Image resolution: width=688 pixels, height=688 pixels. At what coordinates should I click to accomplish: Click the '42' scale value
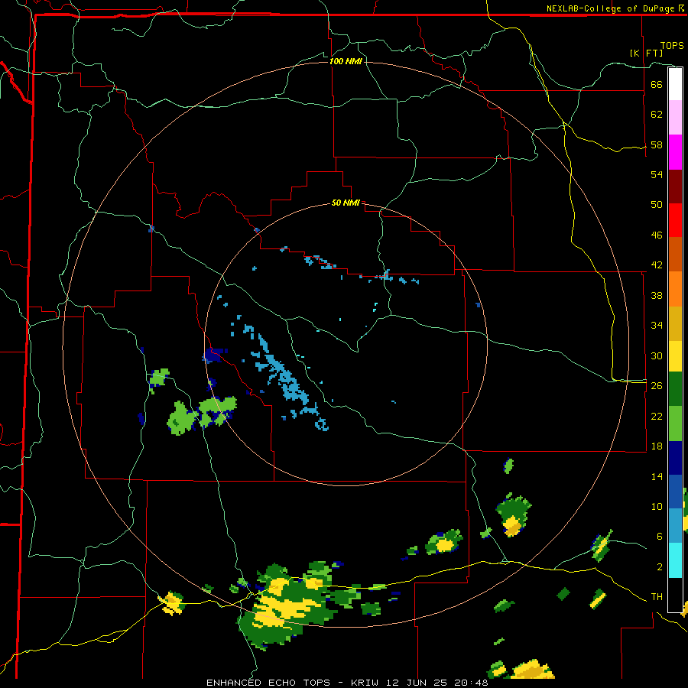click(x=657, y=265)
